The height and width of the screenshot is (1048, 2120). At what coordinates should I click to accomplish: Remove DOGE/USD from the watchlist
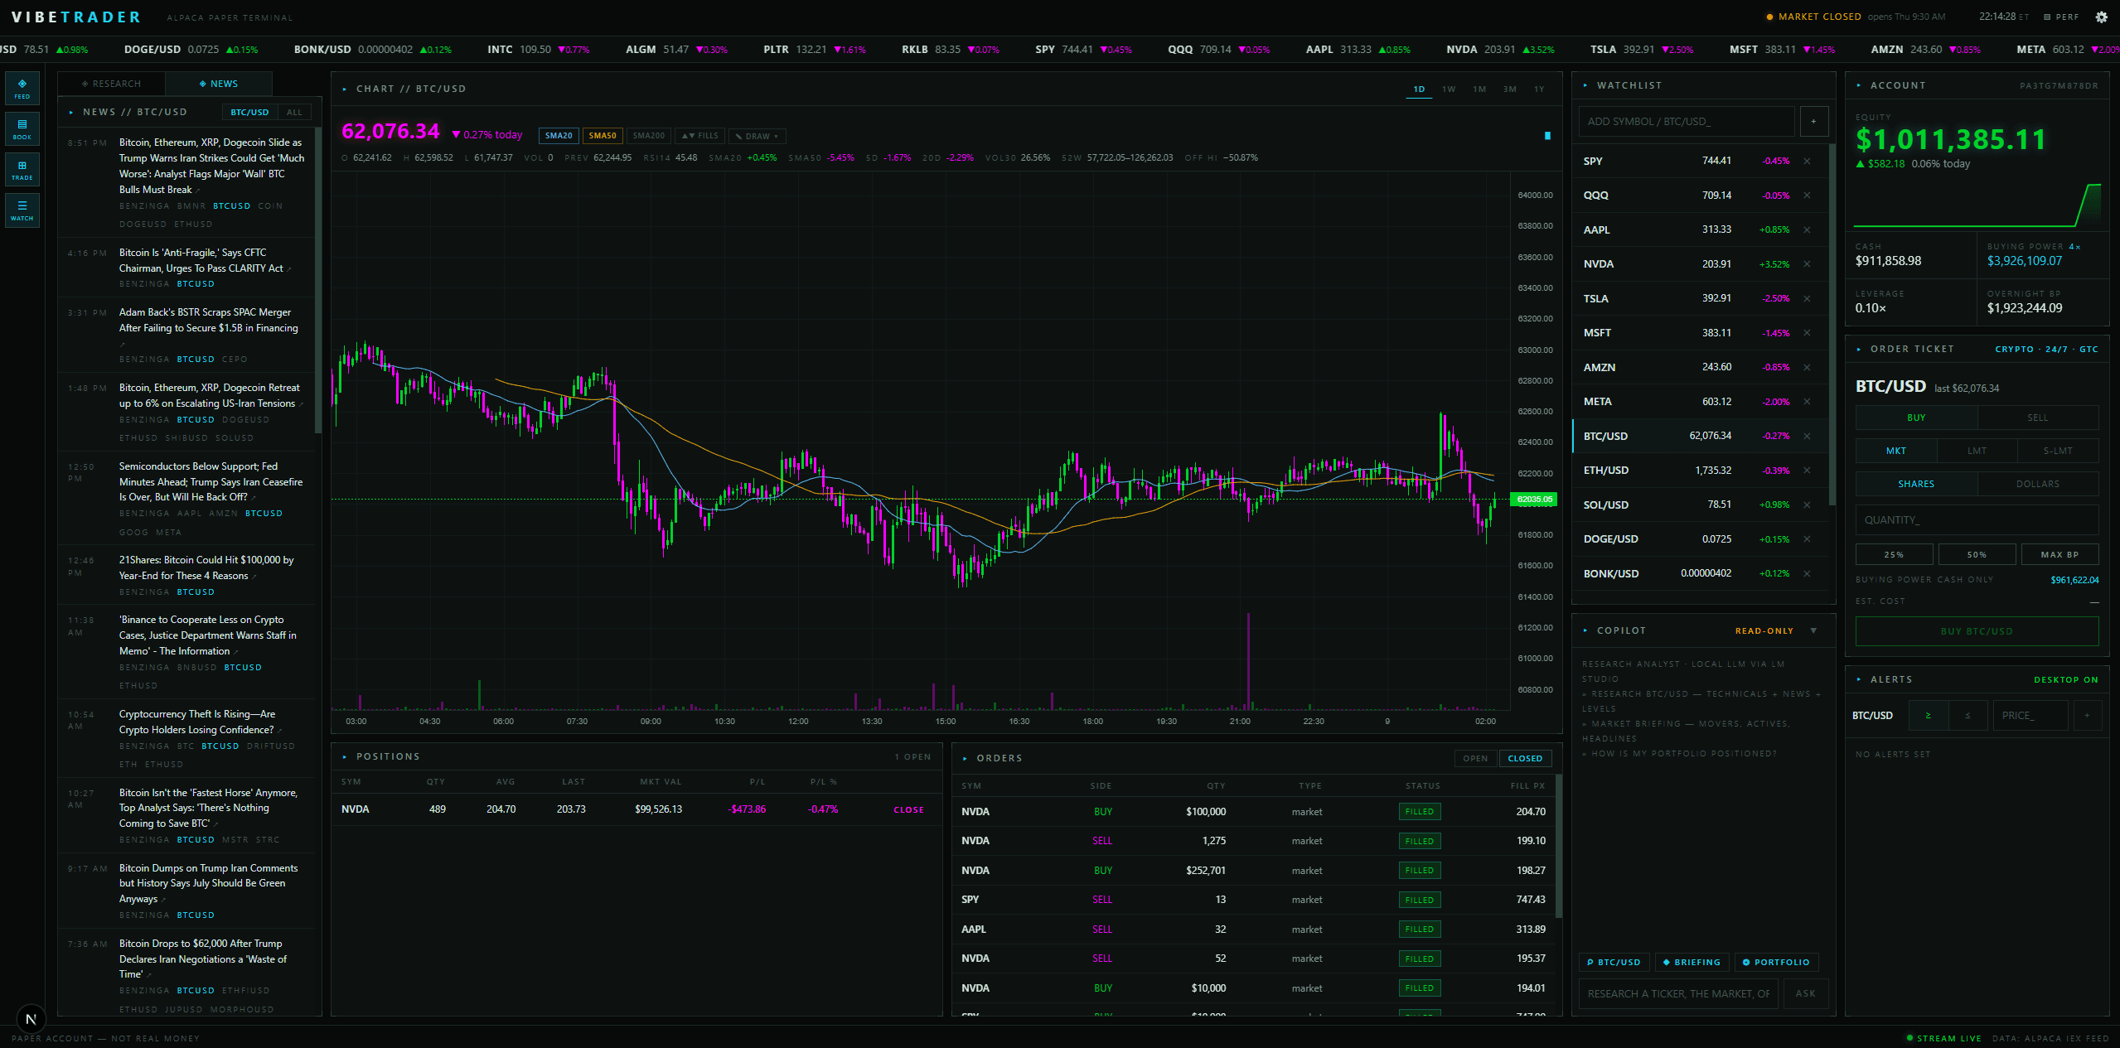[x=1807, y=539]
